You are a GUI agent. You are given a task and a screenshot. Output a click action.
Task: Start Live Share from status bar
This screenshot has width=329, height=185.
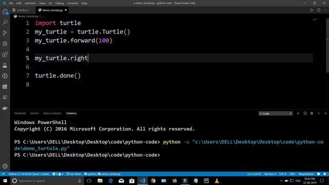(74, 174)
